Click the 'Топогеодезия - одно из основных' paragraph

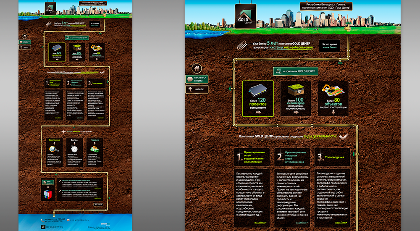click(x=332, y=196)
